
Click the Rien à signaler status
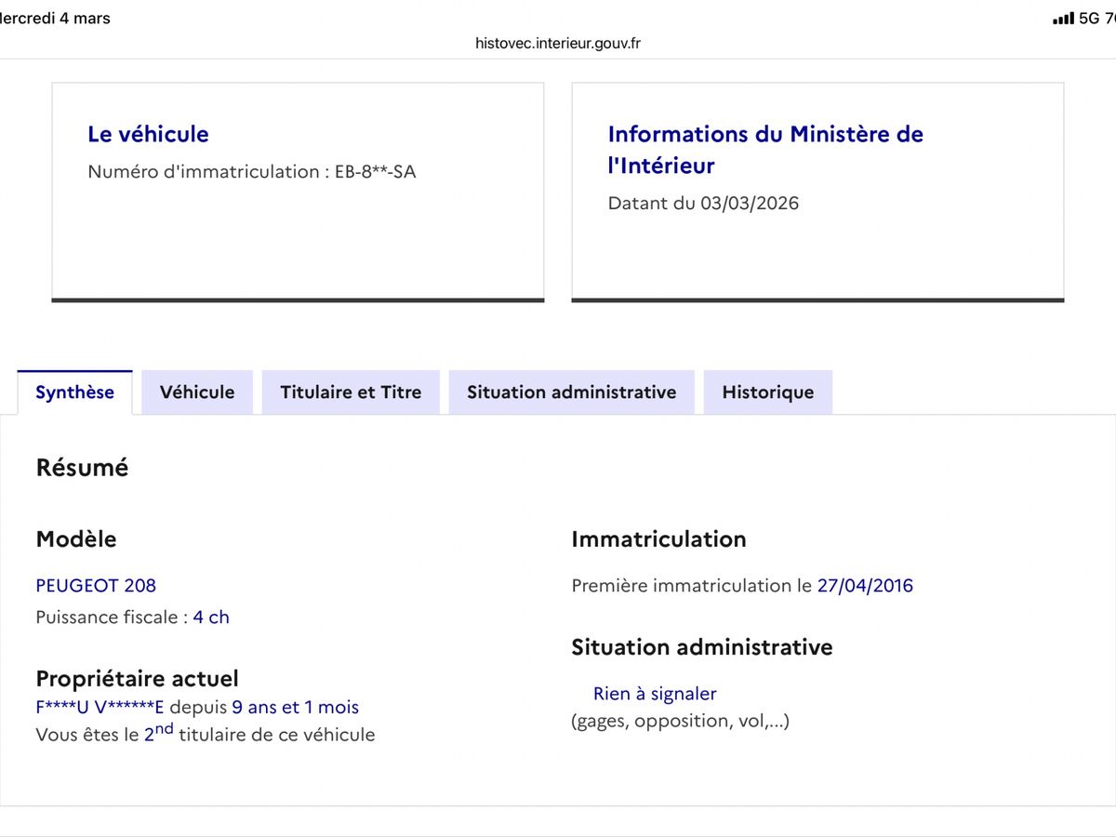click(655, 694)
